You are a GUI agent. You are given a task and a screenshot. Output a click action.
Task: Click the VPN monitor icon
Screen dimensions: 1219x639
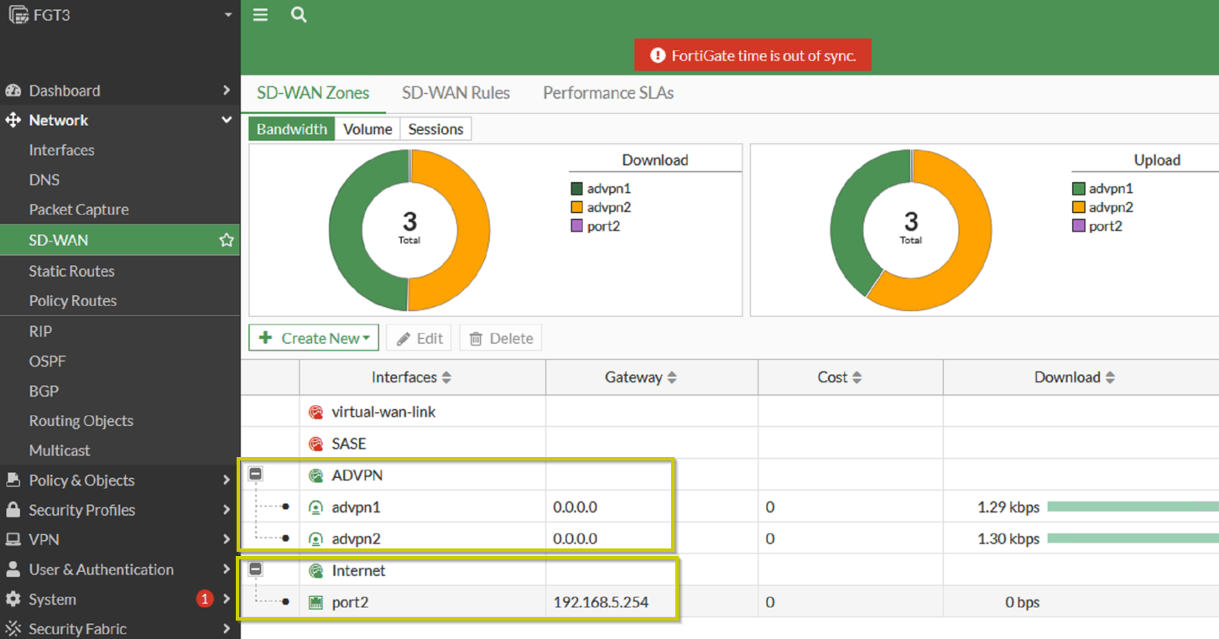(13, 539)
